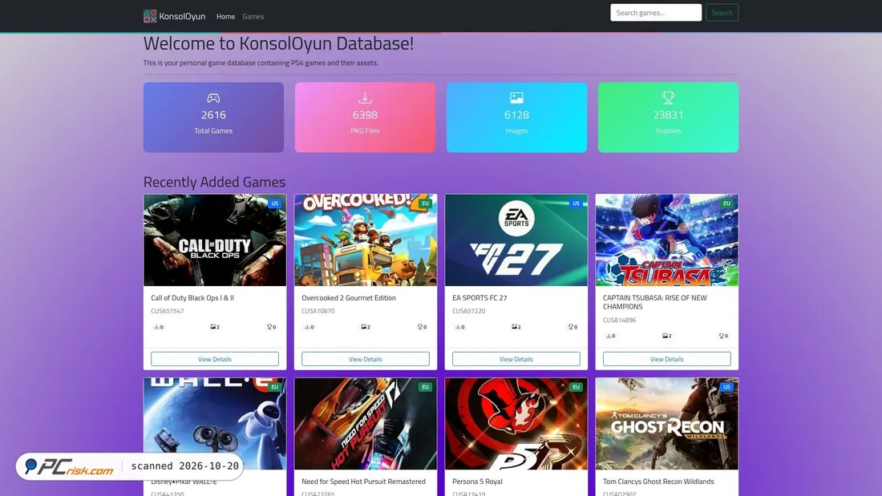Select title Persona 5 Royal
Image resolution: width=882 pixels, height=496 pixels.
coord(477,482)
